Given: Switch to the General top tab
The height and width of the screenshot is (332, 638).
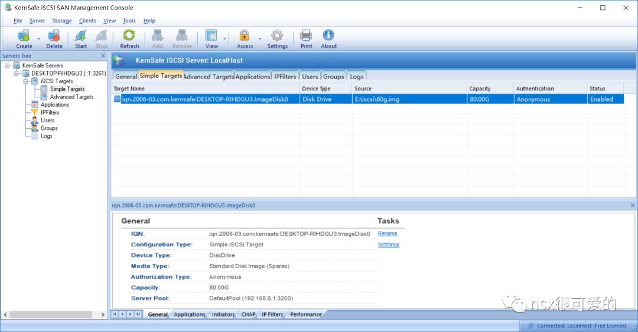Looking at the screenshot, I should 126,76.
